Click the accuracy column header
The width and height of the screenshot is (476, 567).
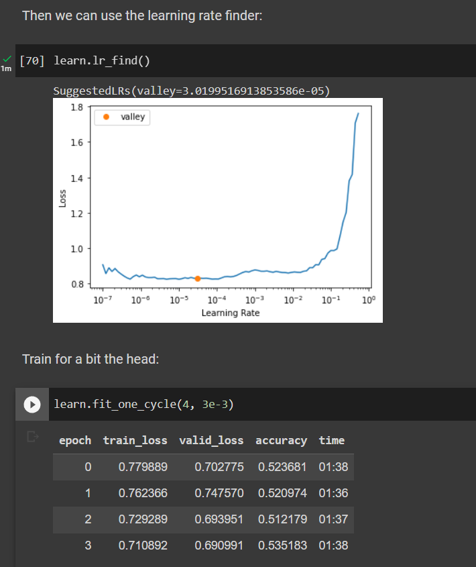[x=281, y=441]
